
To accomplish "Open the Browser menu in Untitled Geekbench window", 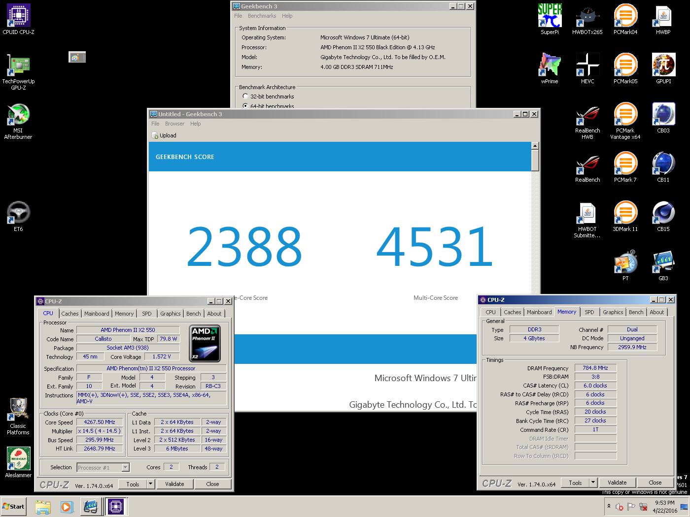I will pos(174,124).
